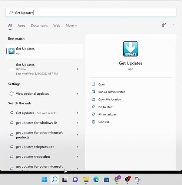This screenshot has height=185, width=182.
Task: Click the first 'get updates for other microsoft products' suggestion
Action: pyautogui.click(x=44, y=135)
